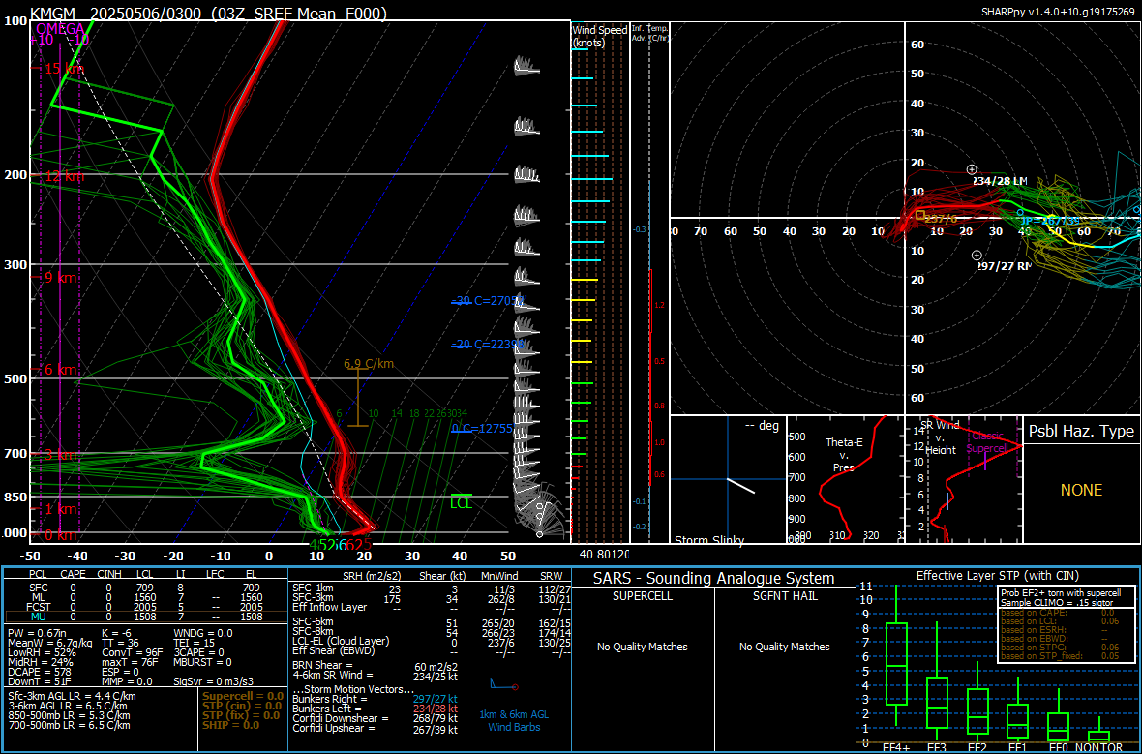Click the Bunkers Right value 297/27 kt

coord(435,700)
